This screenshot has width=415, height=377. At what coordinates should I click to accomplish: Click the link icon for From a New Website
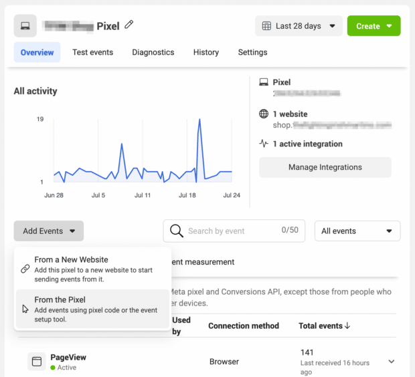[25, 269]
